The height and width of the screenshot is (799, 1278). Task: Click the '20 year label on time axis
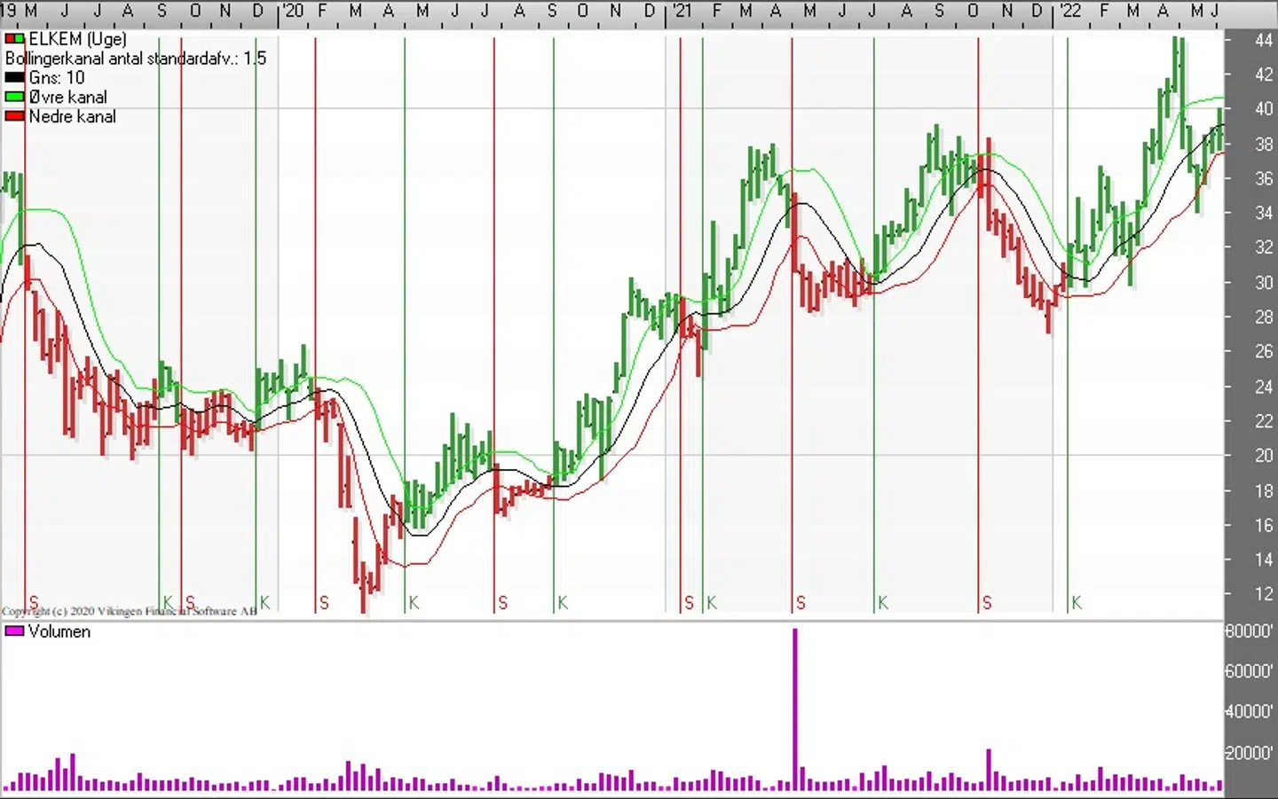click(293, 11)
